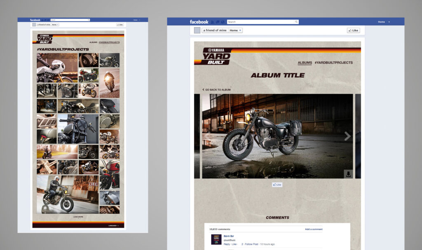Screen dimensions: 422x250
Task: Click the Yamaha Yard Built logo in left window
Action: 45,39
